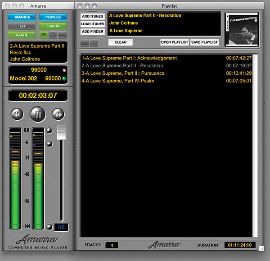Toggle the CACHE button
This screenshot has height=261, width=270.
[x=22, y=35]
